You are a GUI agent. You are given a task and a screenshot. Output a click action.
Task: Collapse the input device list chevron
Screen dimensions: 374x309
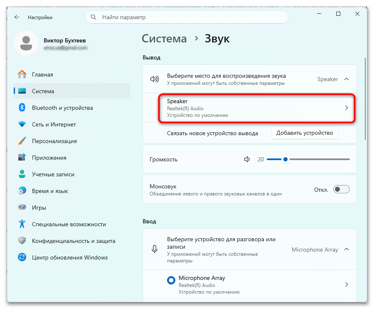click(347, 249)
